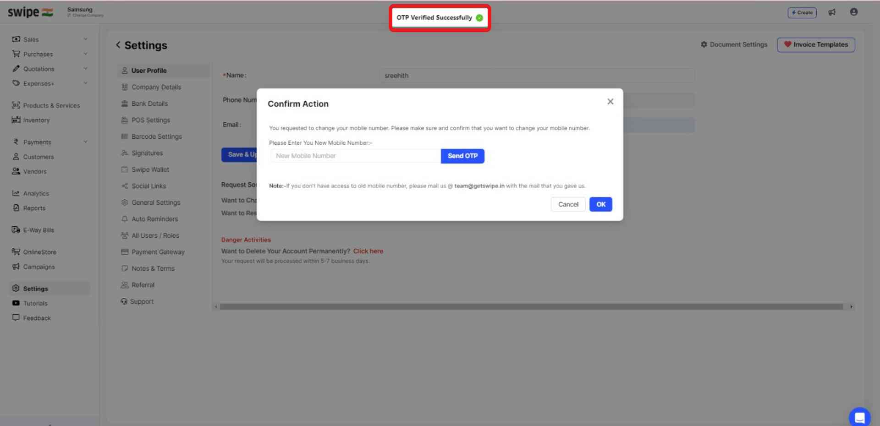
Task: Click the Expenses+ tag icon
Action: coord(16,83)
